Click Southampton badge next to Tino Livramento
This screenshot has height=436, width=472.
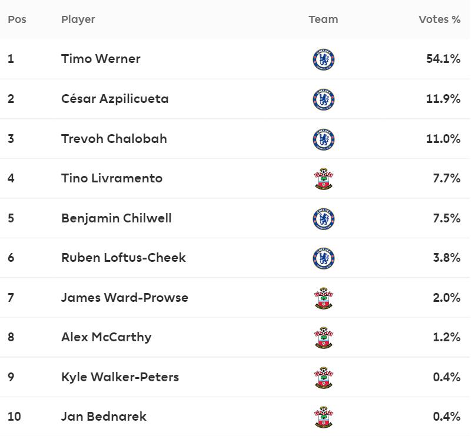(324, 179)
